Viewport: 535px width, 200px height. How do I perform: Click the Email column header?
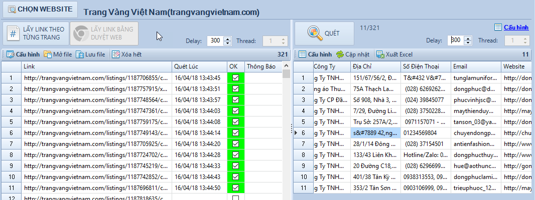click(x=476, y=66)
